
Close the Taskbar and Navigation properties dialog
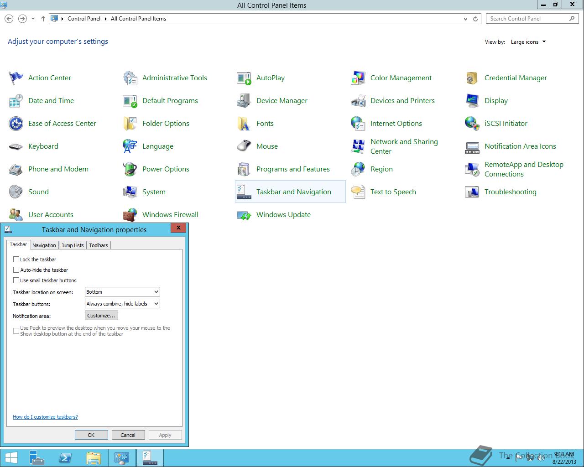point(178,228)
